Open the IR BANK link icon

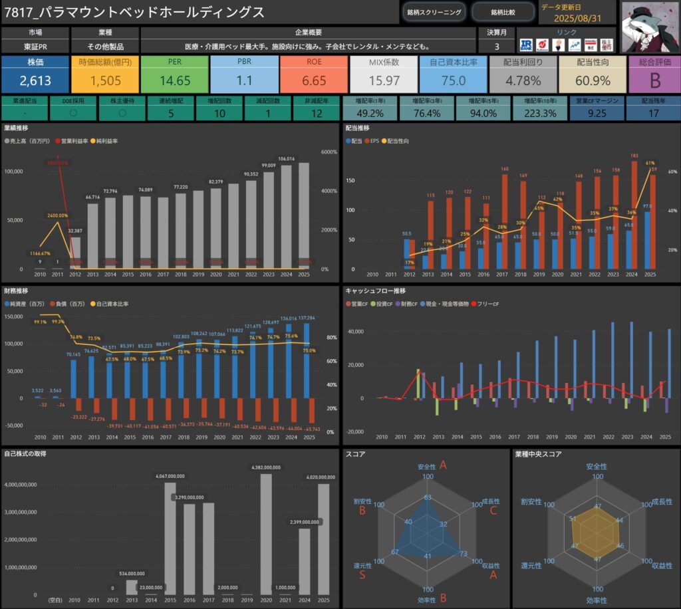pyautogui.click(x=526, y=45)
